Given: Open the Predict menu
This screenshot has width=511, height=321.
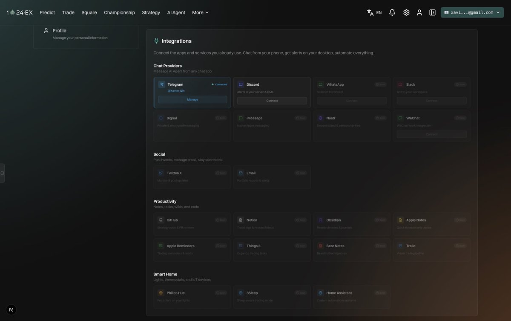Looking at the screenshot, I should click(47, 12).
